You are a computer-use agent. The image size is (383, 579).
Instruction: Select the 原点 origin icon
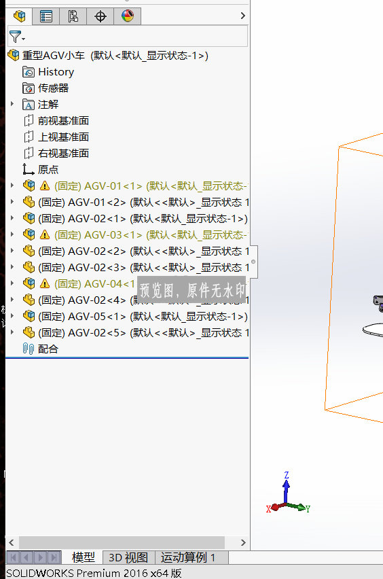pos(29,169)
